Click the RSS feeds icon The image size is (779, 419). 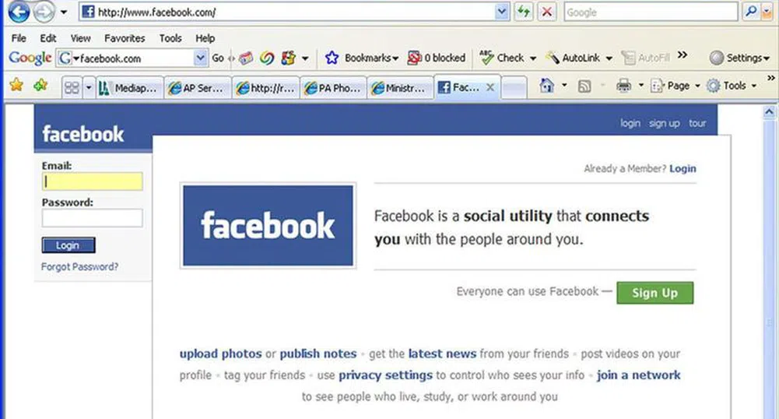tap(584, 86)
